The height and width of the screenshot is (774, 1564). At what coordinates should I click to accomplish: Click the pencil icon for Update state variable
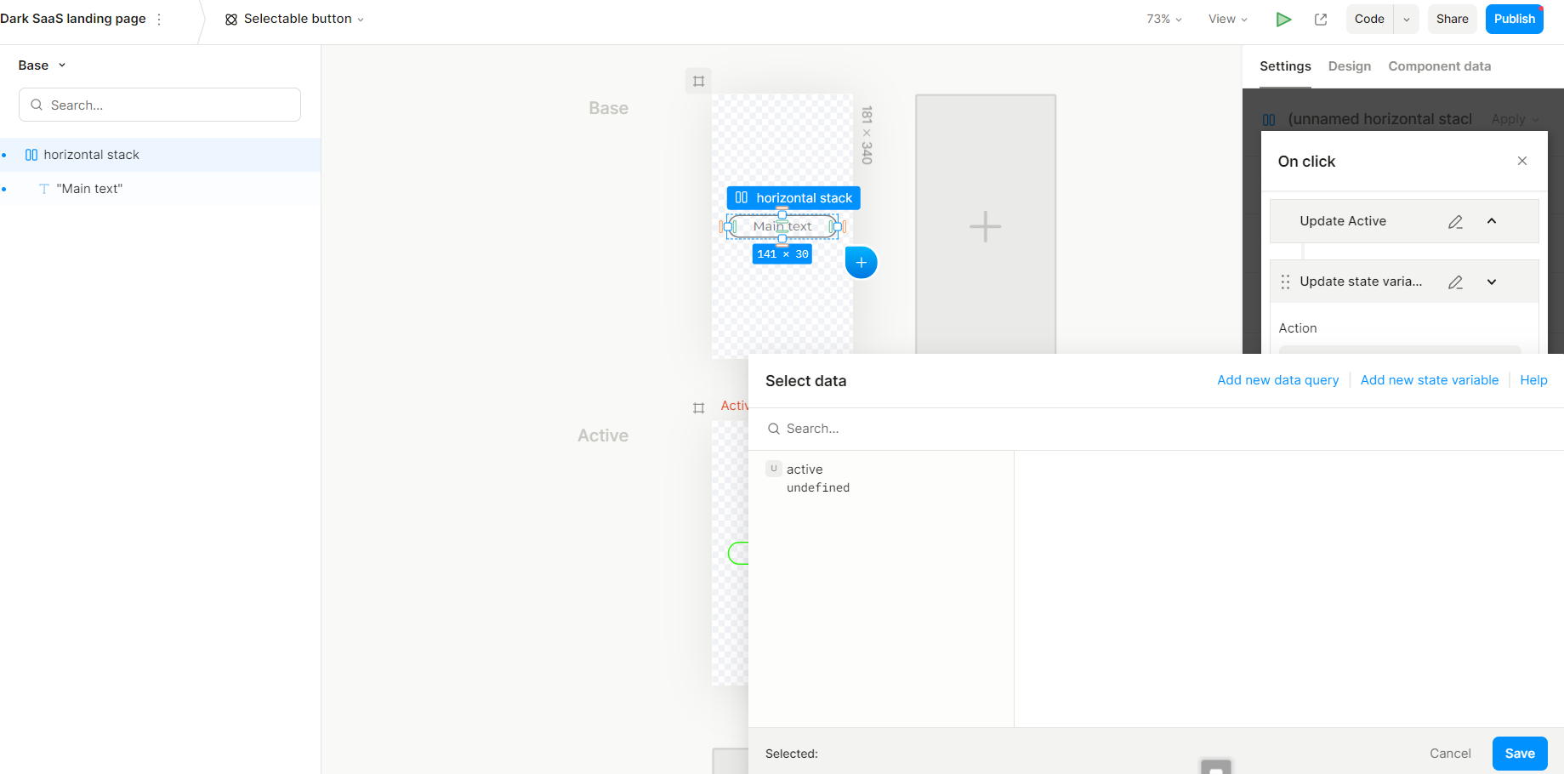coord(1455,282)
